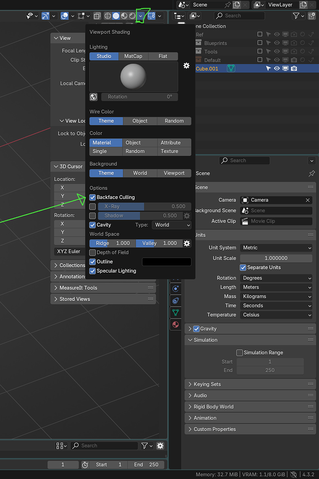The height and width of the screenshot is (479, 319).
Task: Disable Specular Lighting checkbox
Action: click(92, 271)
